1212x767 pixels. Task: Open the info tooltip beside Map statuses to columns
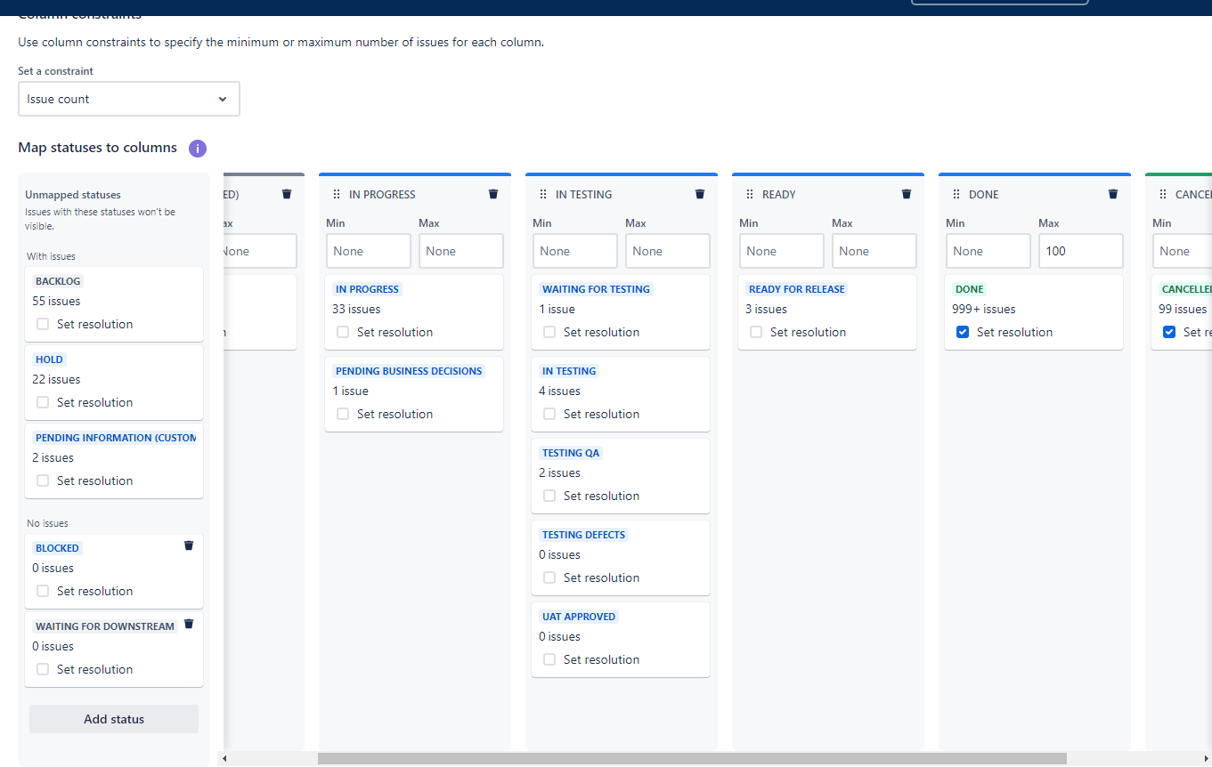click(x=197, y=148)
